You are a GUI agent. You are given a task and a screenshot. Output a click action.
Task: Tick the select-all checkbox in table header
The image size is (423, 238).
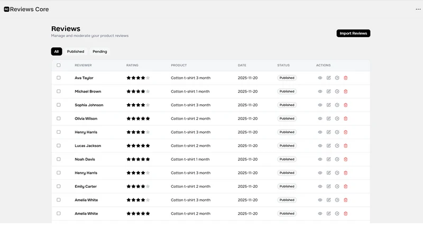tap(59, 65)
